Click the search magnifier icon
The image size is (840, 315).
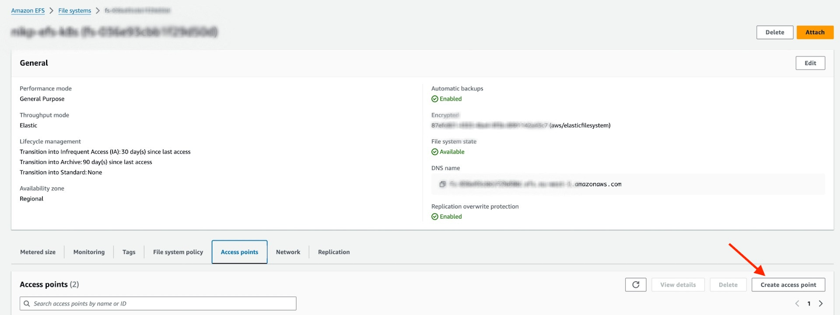click(27, 303)
